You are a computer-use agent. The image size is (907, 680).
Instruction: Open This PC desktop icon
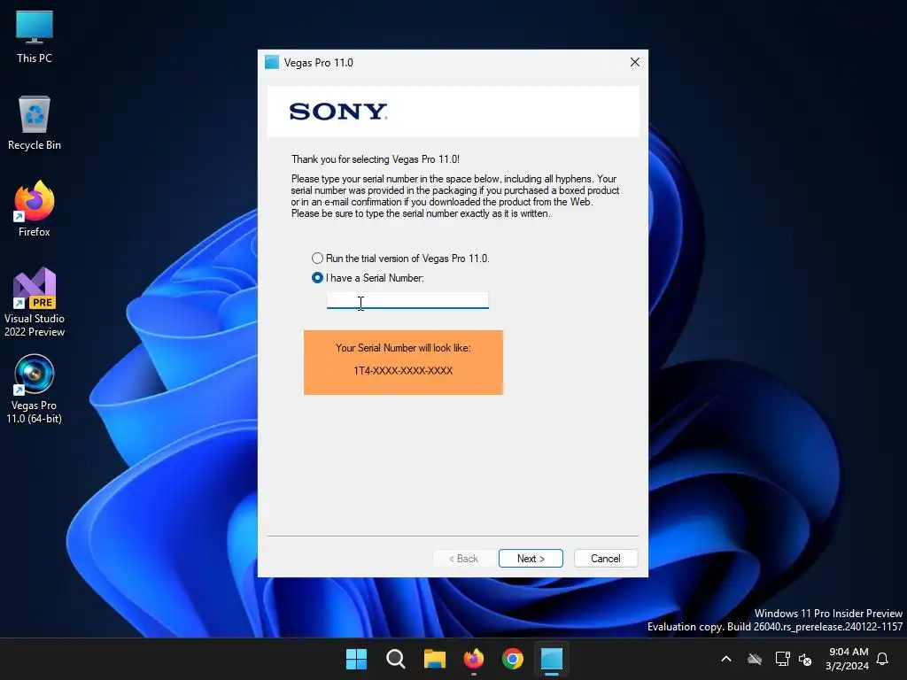35,37
